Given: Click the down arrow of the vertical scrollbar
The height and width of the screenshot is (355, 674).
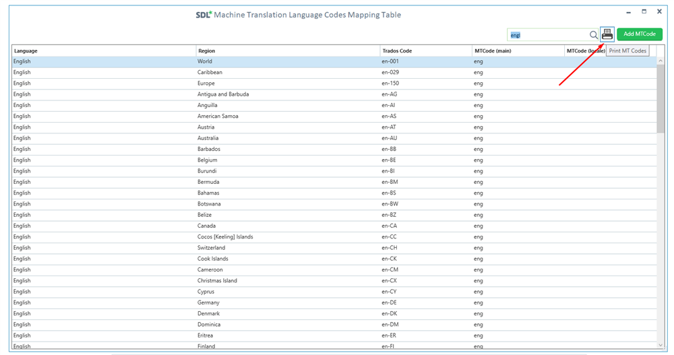Looking at the screenshot, I should [x=661, y=345].
